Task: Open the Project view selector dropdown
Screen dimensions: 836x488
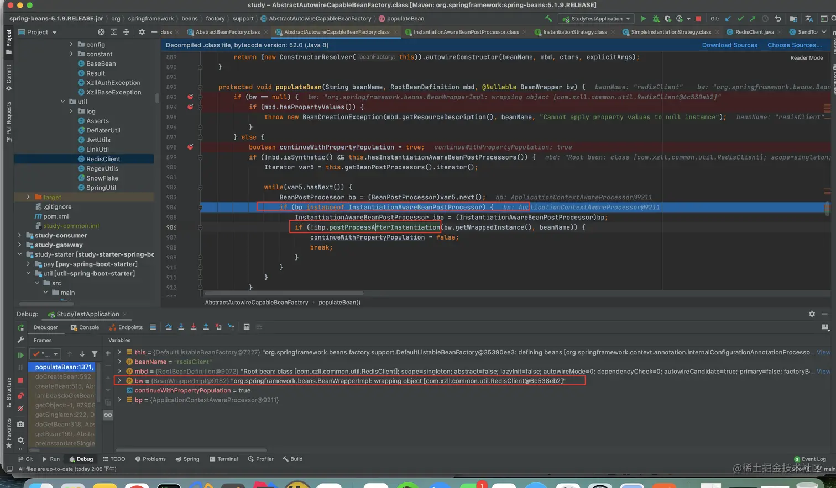Action: click(42, 32)
